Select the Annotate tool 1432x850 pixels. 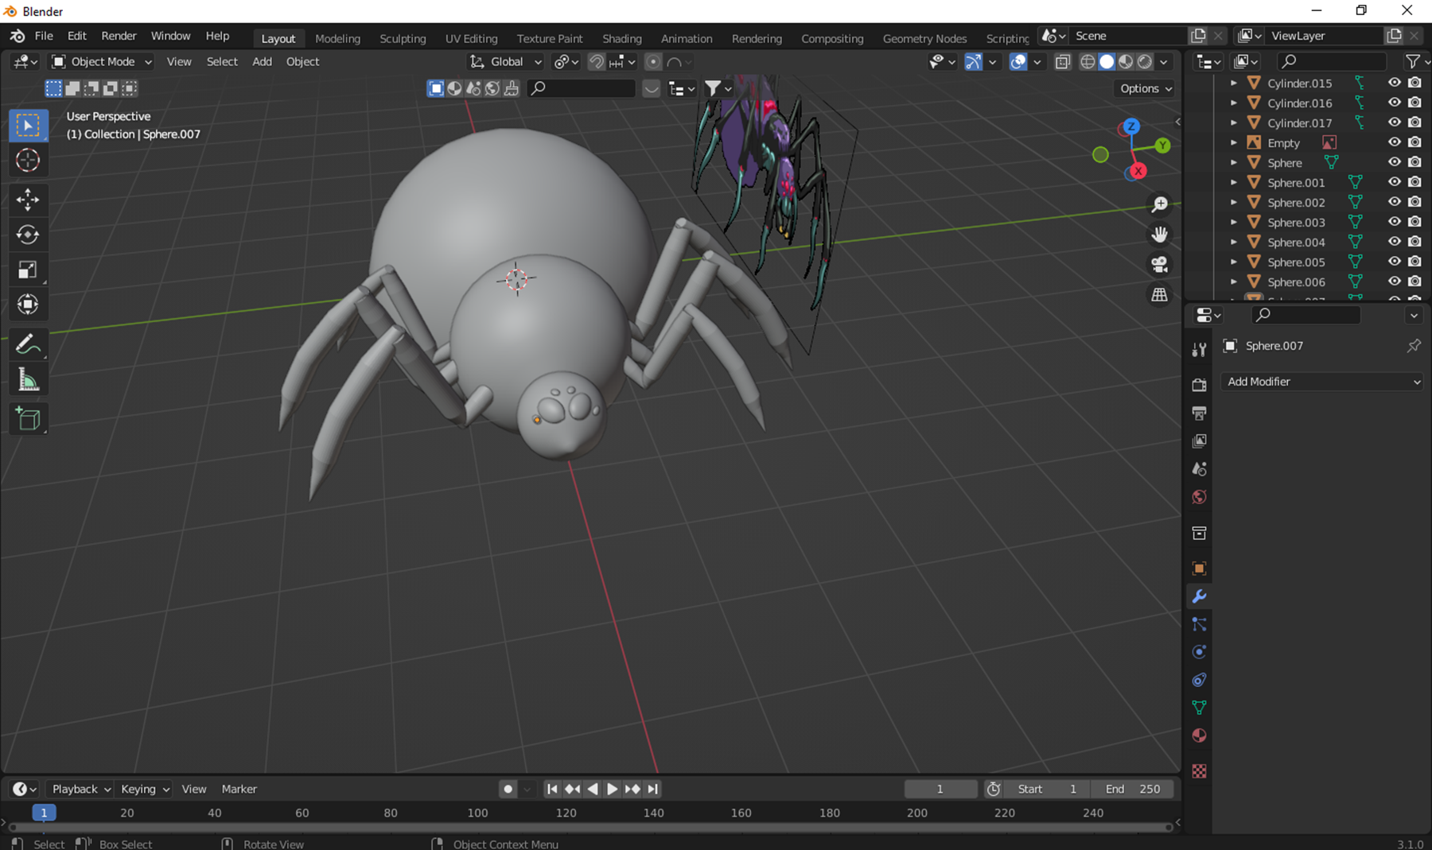[x=28, y=344]
